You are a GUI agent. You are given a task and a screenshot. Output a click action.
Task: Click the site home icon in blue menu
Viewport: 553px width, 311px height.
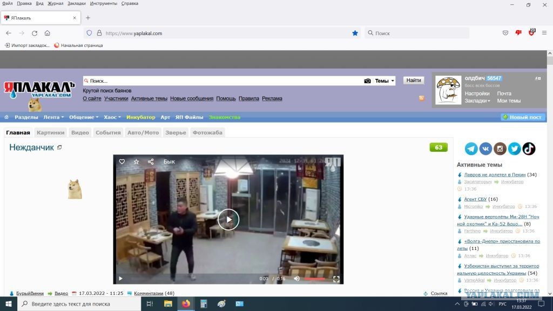tap(6, 117)
